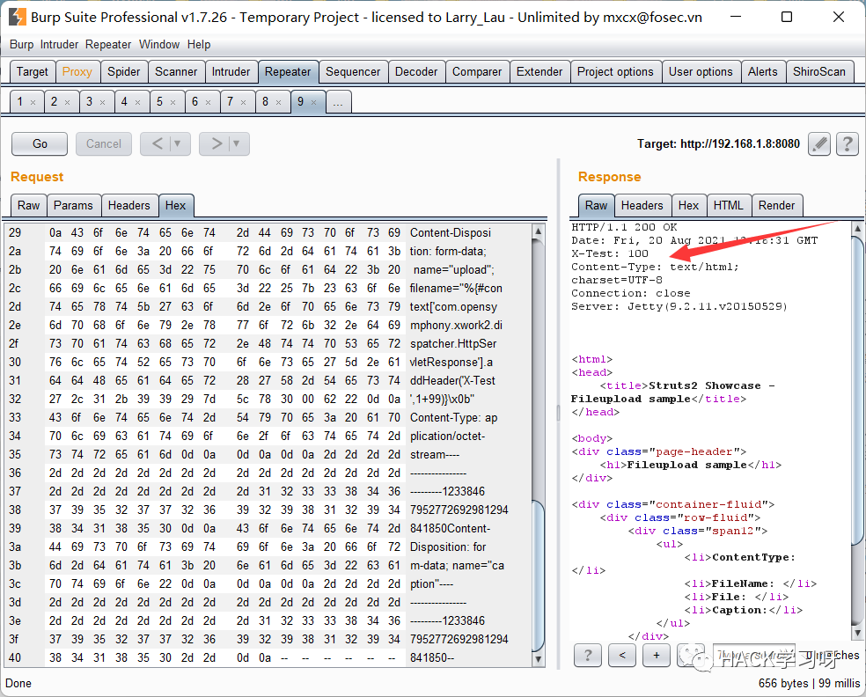Show the Request Params tab
866x697 pixels.
pyautogui.click(x=73, y=205)
